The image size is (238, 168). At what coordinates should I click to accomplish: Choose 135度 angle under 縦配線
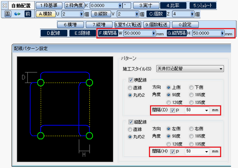[x=191, y=144]
